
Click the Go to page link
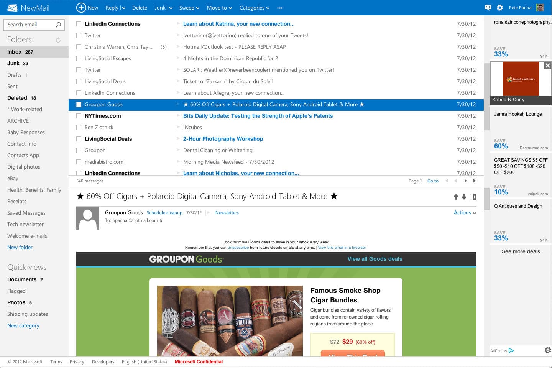(433, 181)
